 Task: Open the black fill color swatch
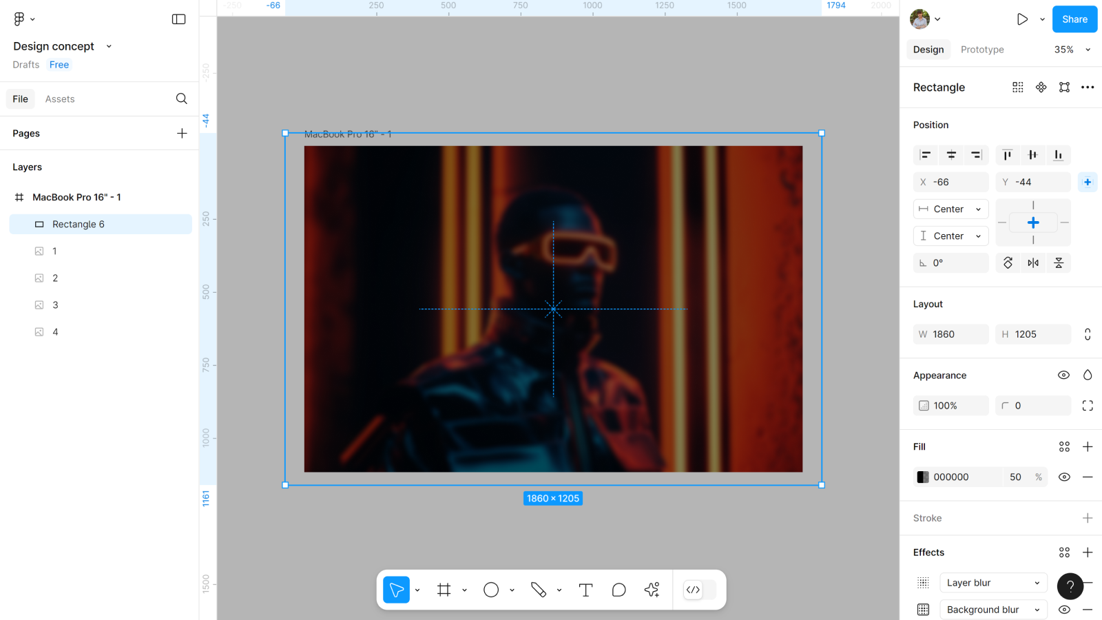[923, 477]
